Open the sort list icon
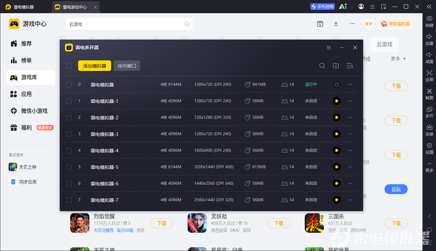The image size is (436, 251). coord(350,66)
